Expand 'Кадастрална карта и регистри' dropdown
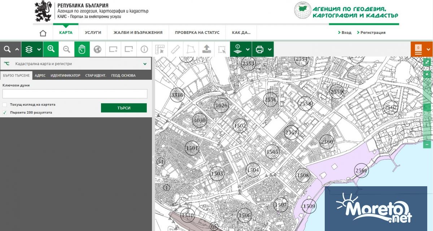 click(x=145, y=64)
